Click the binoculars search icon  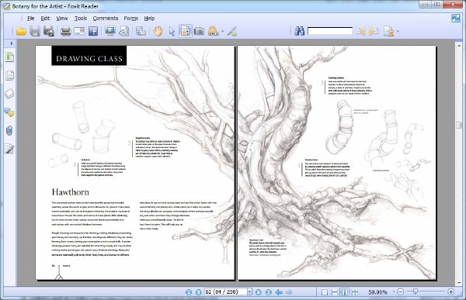pyautogui.click(x=300, y=31)
